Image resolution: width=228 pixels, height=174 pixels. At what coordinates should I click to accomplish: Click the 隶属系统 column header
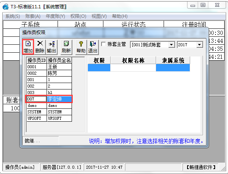tap(173, 60)
